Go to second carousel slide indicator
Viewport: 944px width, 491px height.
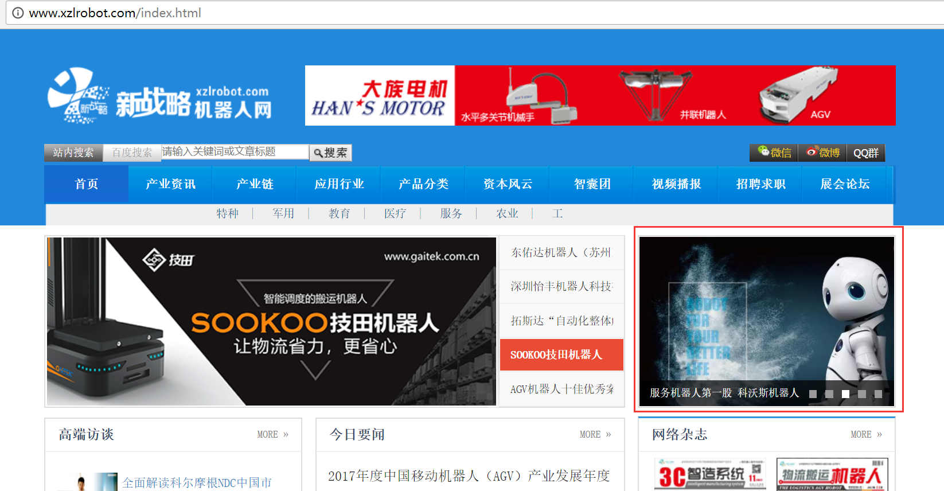[x=829, y=394]
